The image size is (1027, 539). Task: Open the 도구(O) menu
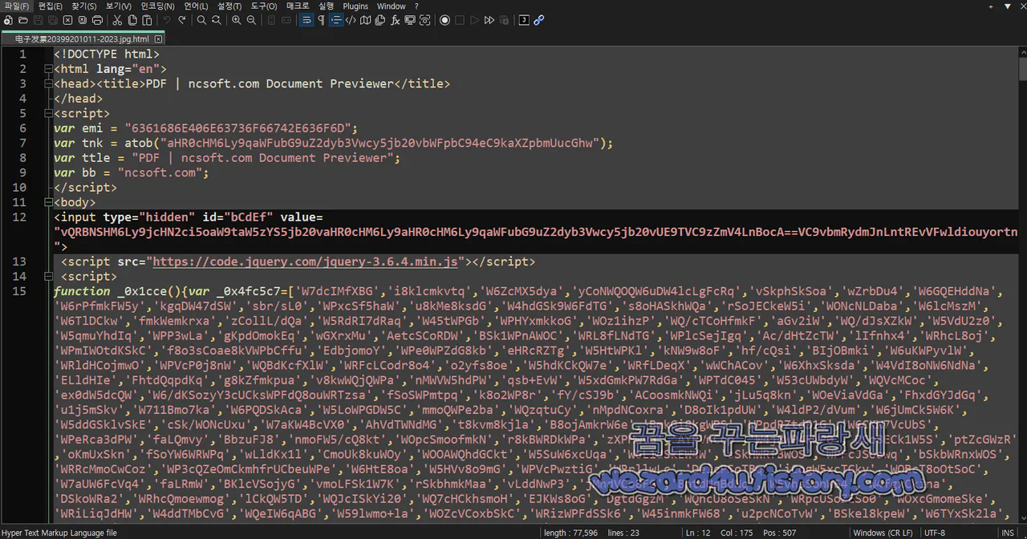pyautogui.click(x=264, y=6)
